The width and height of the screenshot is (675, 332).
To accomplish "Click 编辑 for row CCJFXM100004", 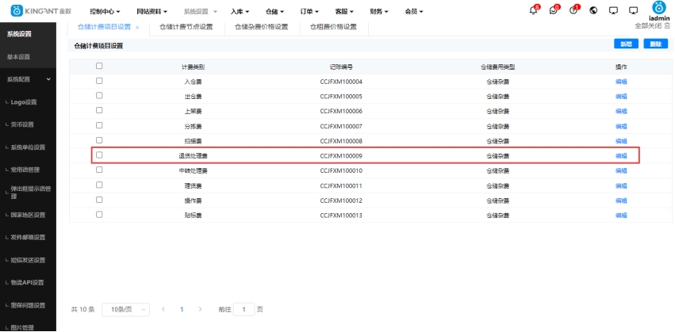I will 621,82.
